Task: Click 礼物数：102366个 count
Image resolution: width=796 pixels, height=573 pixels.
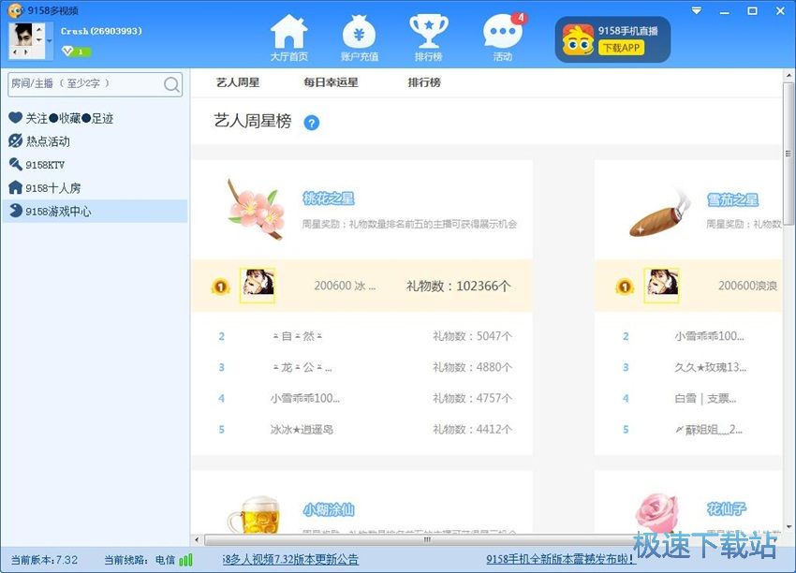Action: [459, 286]
